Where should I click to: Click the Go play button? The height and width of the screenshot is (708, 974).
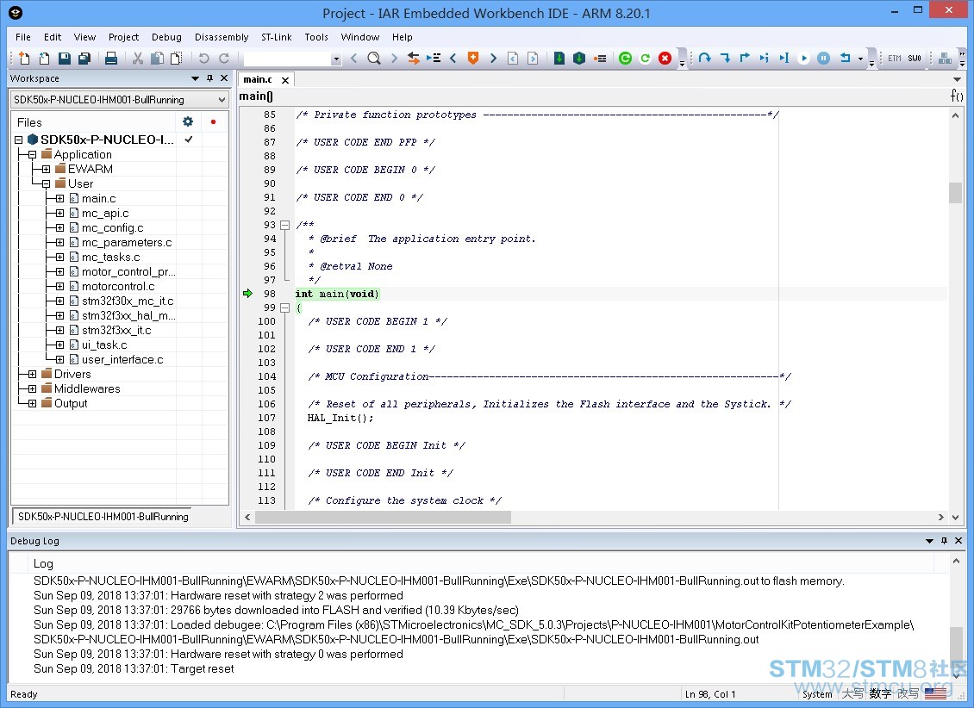pos(804,59)
